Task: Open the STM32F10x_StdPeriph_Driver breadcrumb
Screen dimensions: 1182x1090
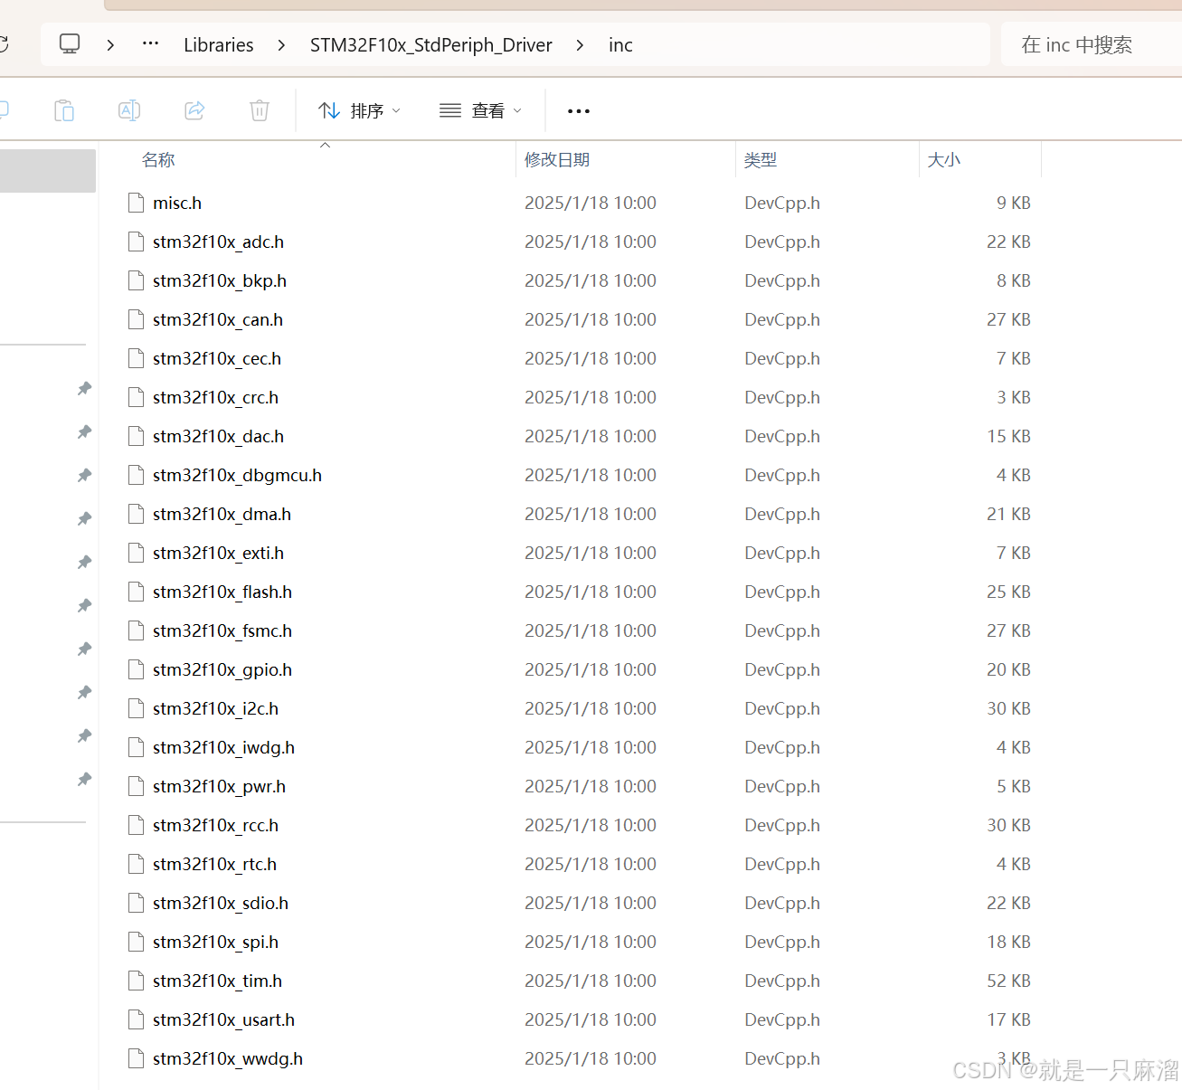Action: coord(430,45)
